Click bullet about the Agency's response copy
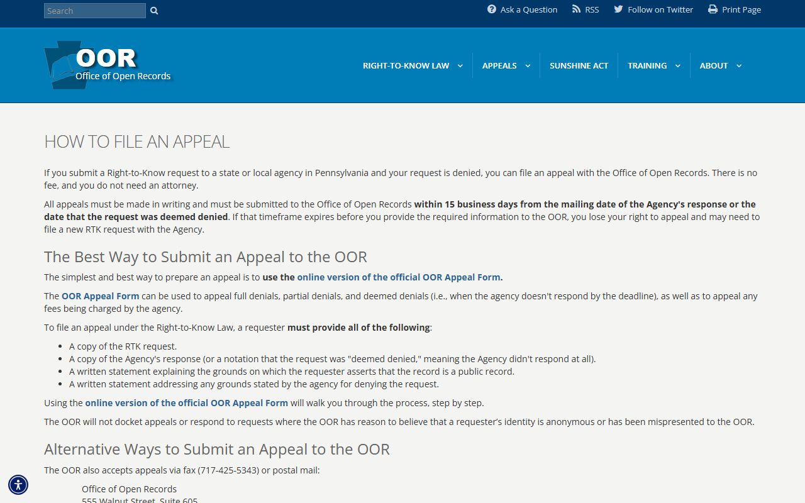Image resolution: width=805 pixels, height=503 pixels. [x=333, y=359]
